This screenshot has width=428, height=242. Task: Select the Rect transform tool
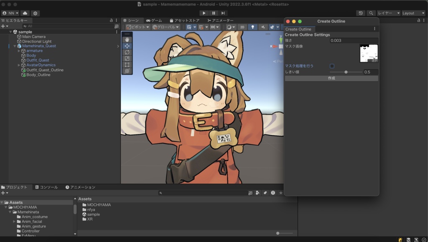click(127, 65)
